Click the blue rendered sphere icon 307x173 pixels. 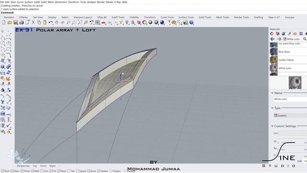(x=162, y=23)
